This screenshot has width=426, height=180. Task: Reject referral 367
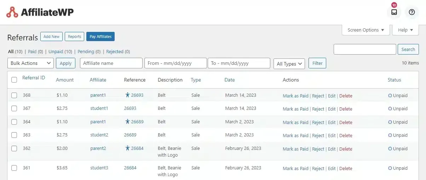pos(318,109)
